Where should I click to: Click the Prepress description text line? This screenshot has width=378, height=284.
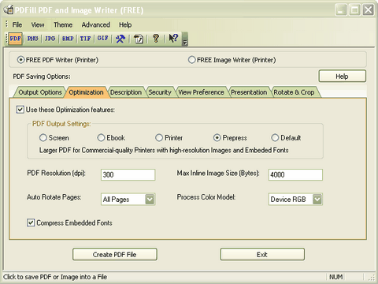tap(164, 150)
